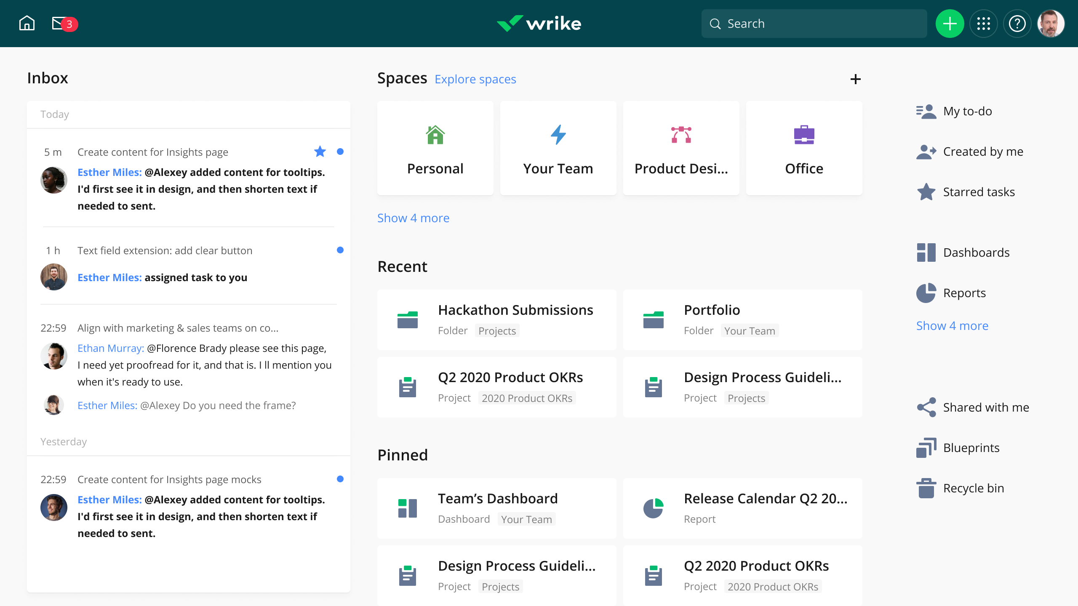Screen dimensions: 1078x606
Task: Select Starred tasks in sidebar
Action: 978,192
